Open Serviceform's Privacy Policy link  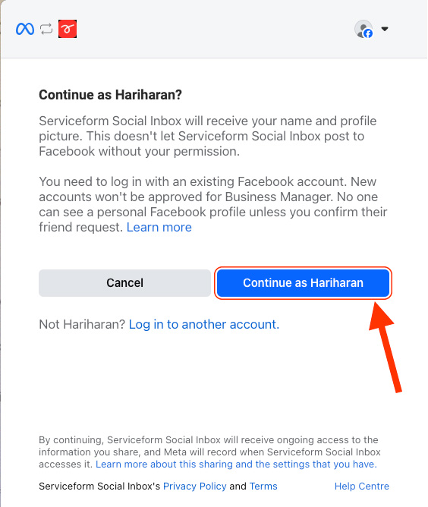194,487
